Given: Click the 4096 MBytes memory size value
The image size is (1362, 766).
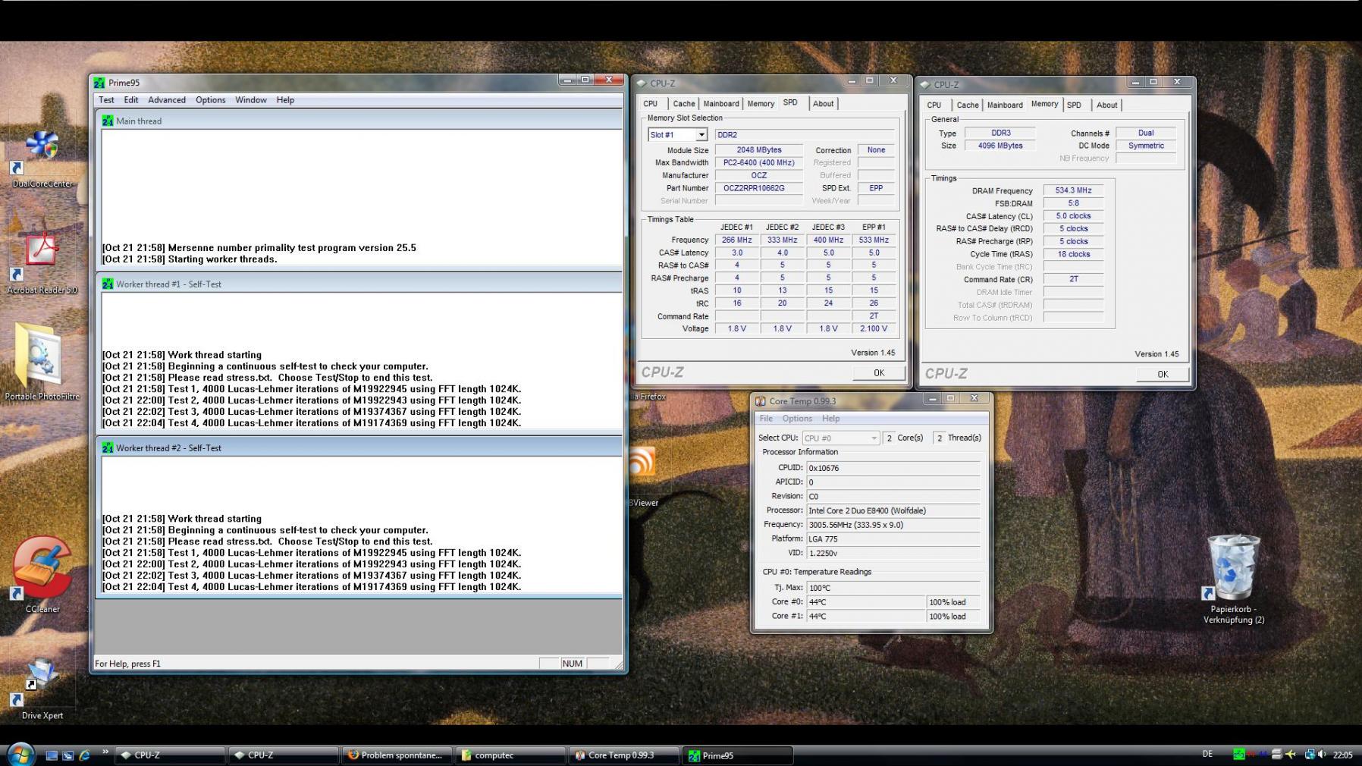Looking at the screenshot, I should point(1000,146).
